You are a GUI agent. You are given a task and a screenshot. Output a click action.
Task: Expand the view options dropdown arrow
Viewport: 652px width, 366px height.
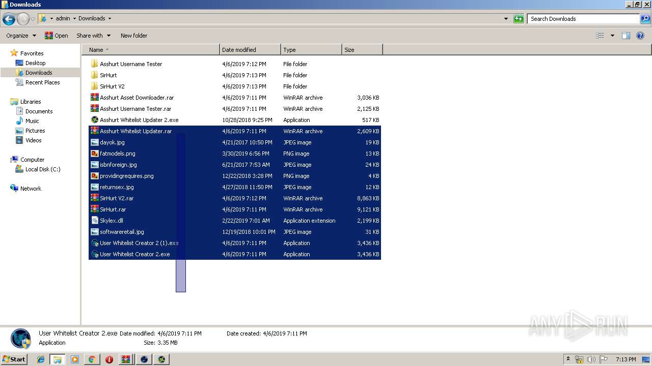612,36
